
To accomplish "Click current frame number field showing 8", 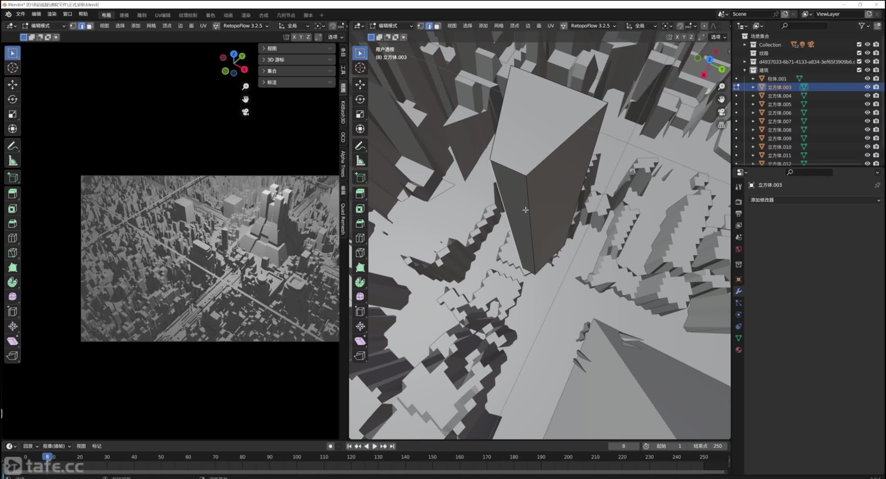I will pyautogui.click(x=624, y=446).
